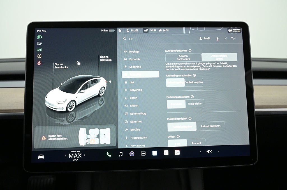Image resolution: width=287 pixels, height=190 pixels.
Task: Lower volume with left chevron
Action: coord(200,151)
